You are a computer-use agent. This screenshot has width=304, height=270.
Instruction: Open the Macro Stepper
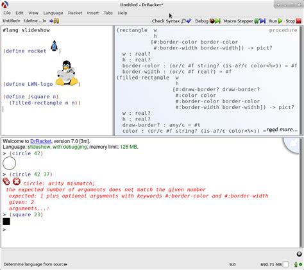(244, 21)
